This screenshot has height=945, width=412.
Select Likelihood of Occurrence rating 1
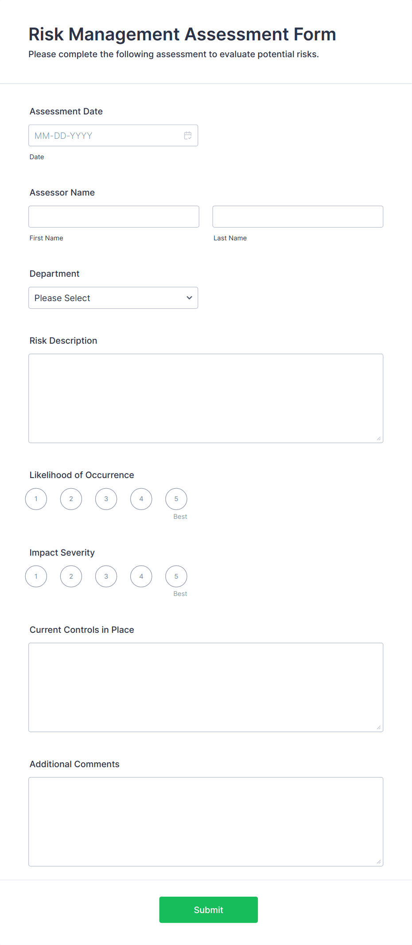pyautogui.click(x=36, y=498)
